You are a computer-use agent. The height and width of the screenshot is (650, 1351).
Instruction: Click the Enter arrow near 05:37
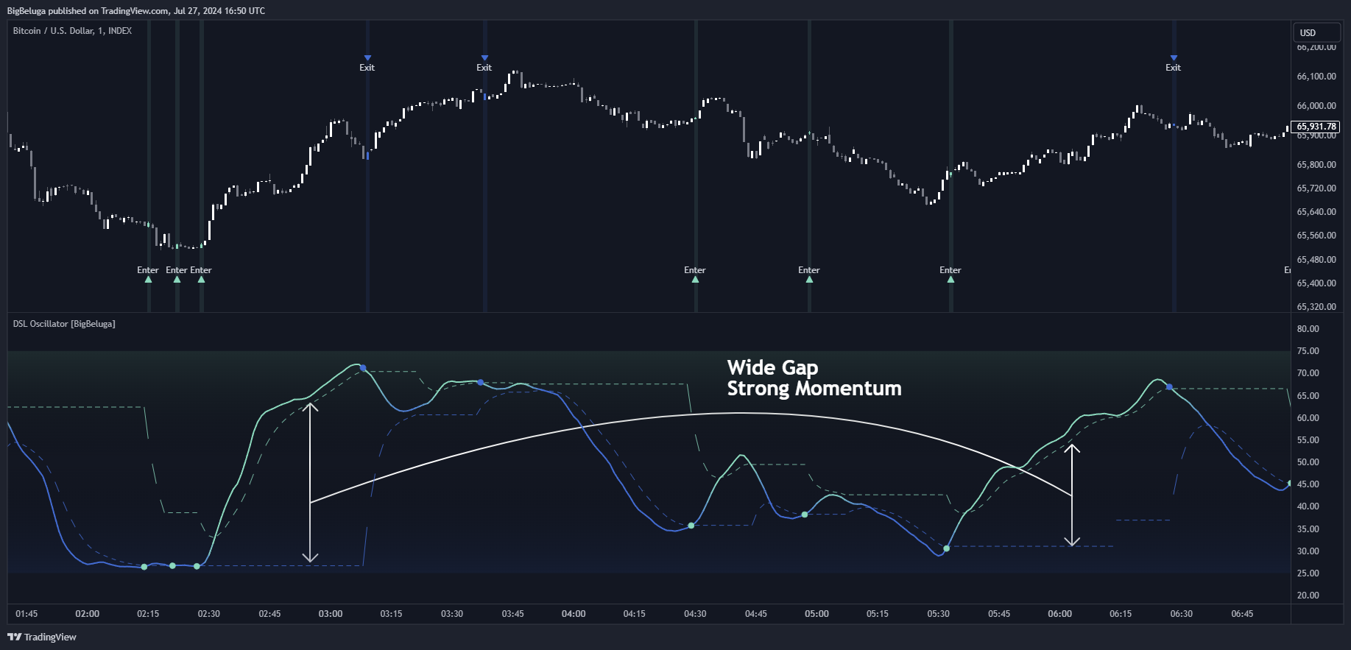(x=950, y=274)
